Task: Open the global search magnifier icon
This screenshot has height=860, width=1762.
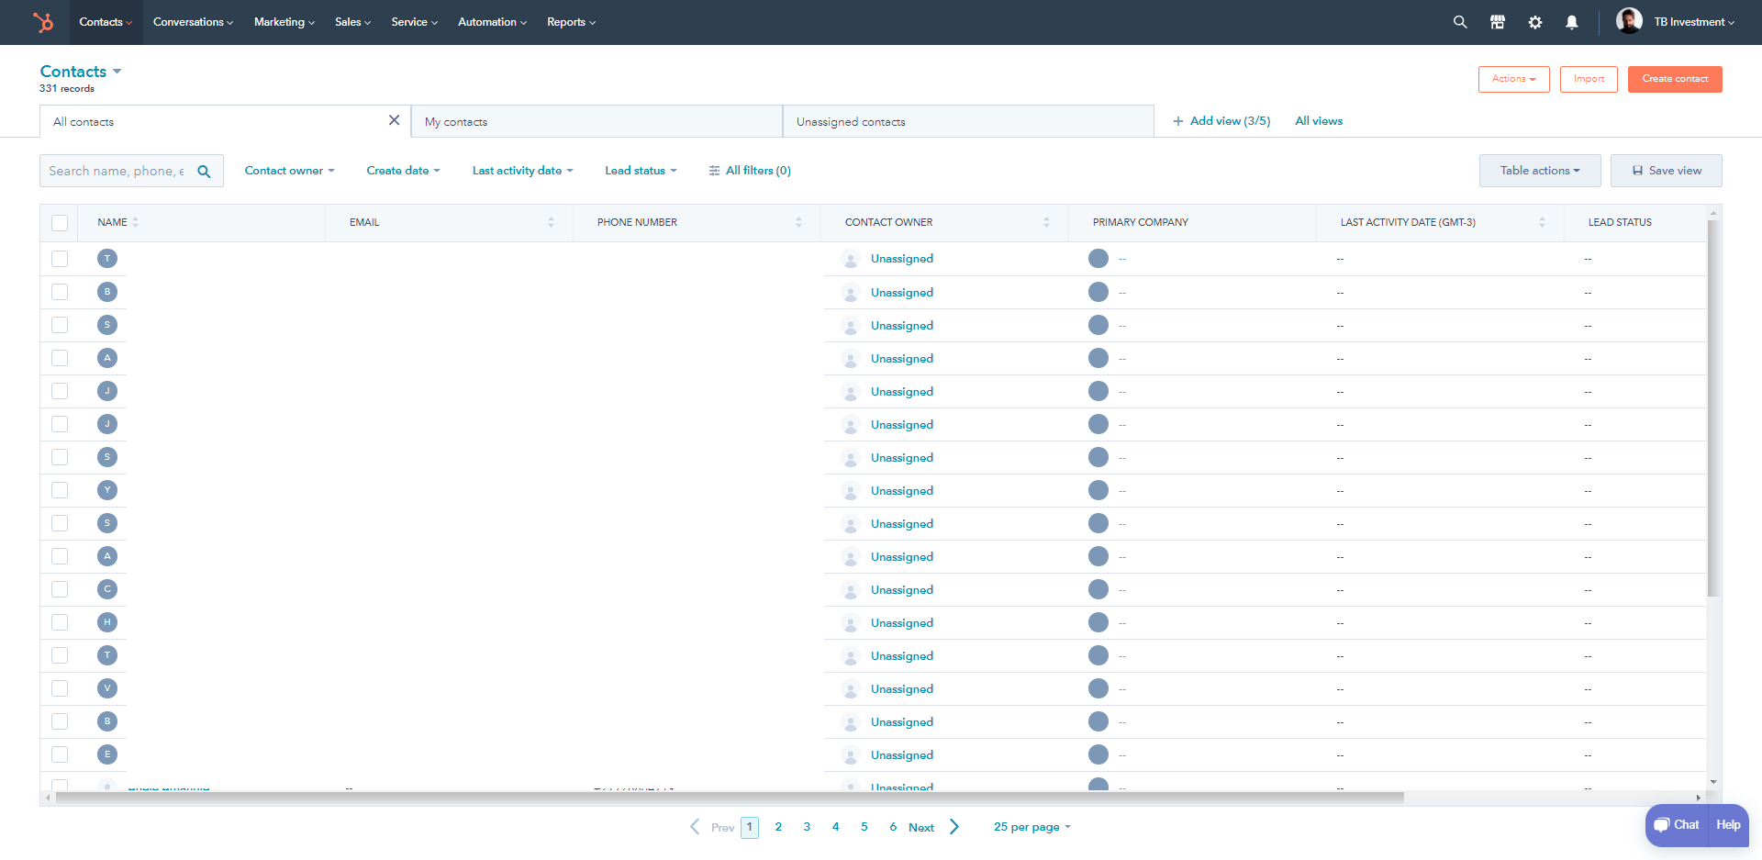Action: click(x=1459, y=22)
